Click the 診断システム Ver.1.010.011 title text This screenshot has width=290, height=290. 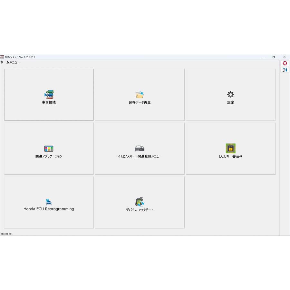20,57
